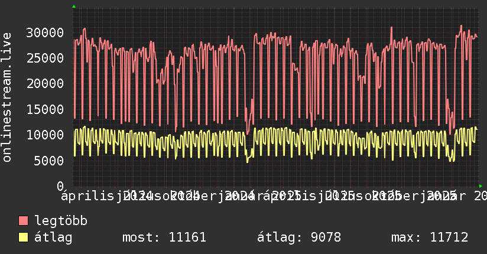Viewport: 487px width, 254px height.
Task: Click the 5000 y-axis label
Action: [48, 161]
